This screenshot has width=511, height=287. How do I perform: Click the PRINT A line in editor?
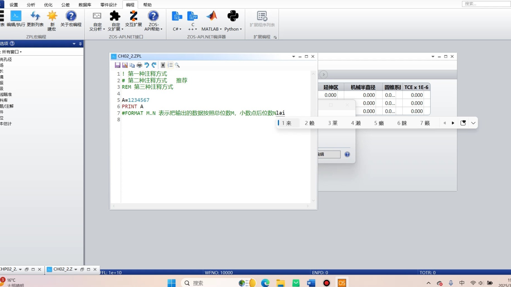pyautogui.click(x=132, y=106)
